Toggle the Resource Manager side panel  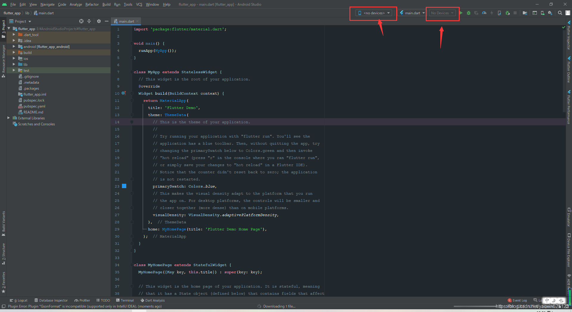click(3, 61)
